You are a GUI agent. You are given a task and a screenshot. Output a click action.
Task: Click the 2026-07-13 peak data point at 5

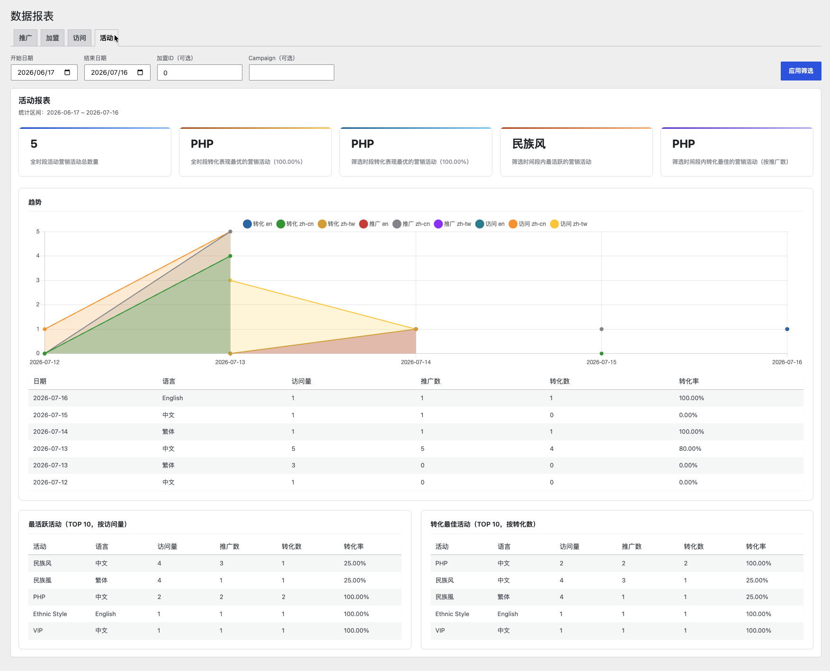point(230,232)
